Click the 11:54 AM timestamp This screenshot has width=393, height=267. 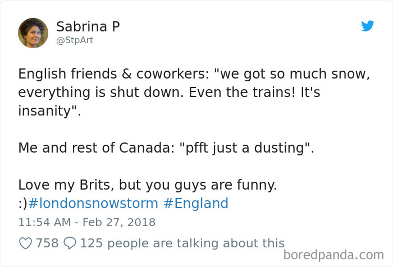44,223
